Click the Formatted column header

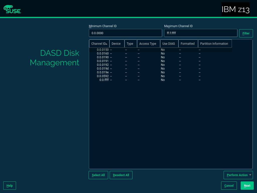click(x=188, y=44)
